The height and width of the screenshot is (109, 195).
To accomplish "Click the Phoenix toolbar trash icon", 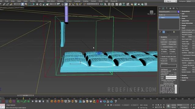I will pos(43,101).
